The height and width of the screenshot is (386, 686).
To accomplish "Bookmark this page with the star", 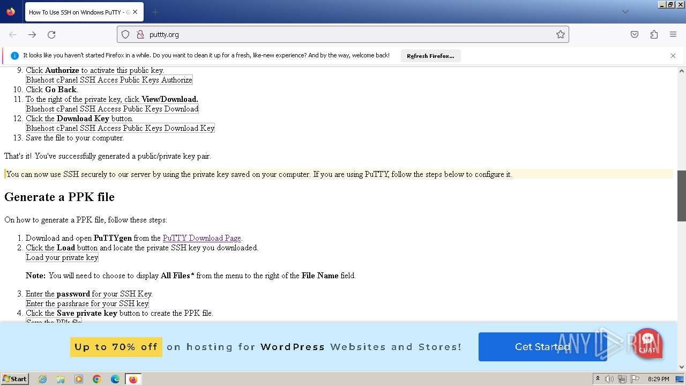I will [x=561, y=34].
